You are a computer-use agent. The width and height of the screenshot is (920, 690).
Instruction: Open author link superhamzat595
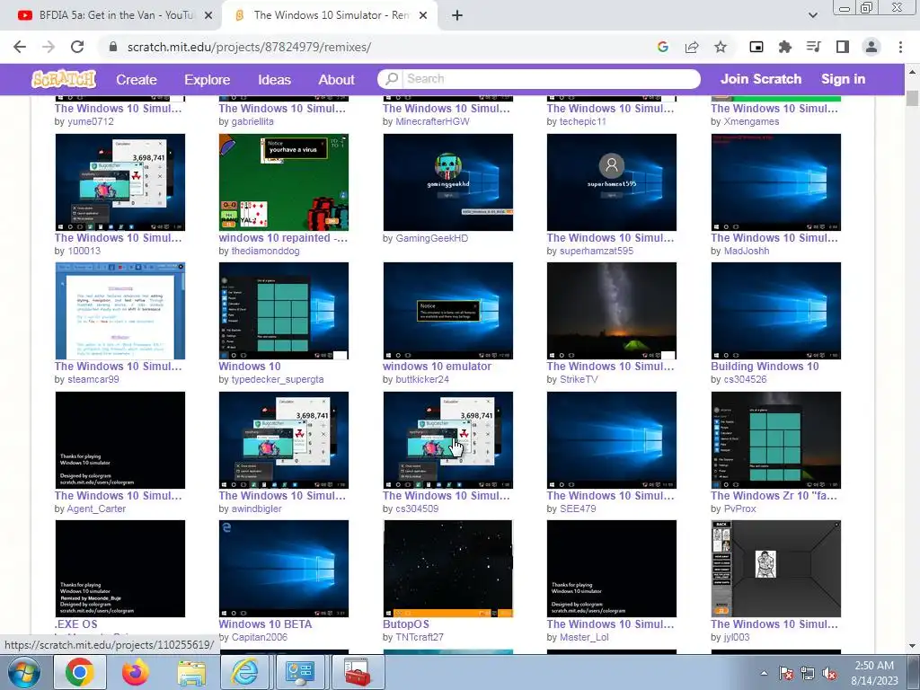[597, 251]
